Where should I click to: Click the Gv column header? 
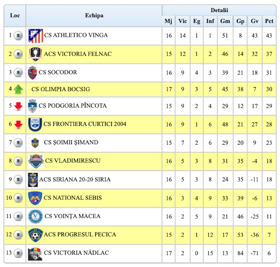click(x=254, y=21)
